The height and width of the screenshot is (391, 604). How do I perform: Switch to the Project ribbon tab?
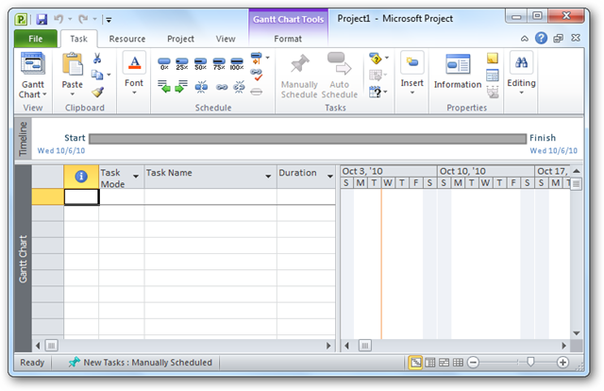180,39
